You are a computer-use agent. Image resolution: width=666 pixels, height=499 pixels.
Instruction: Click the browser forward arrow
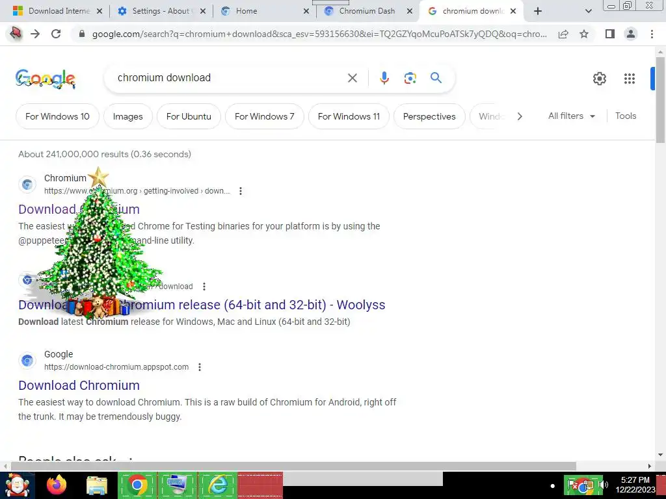tap(35, 34)
